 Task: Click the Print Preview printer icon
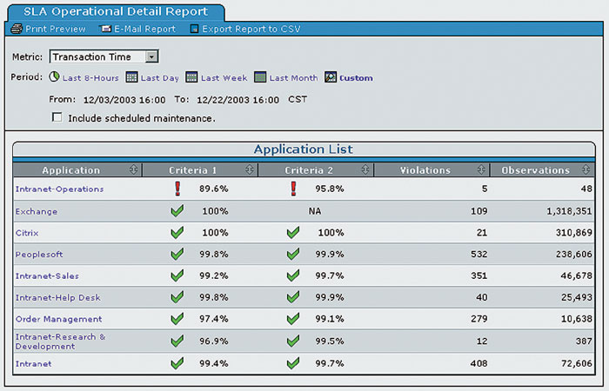[17, 29]
